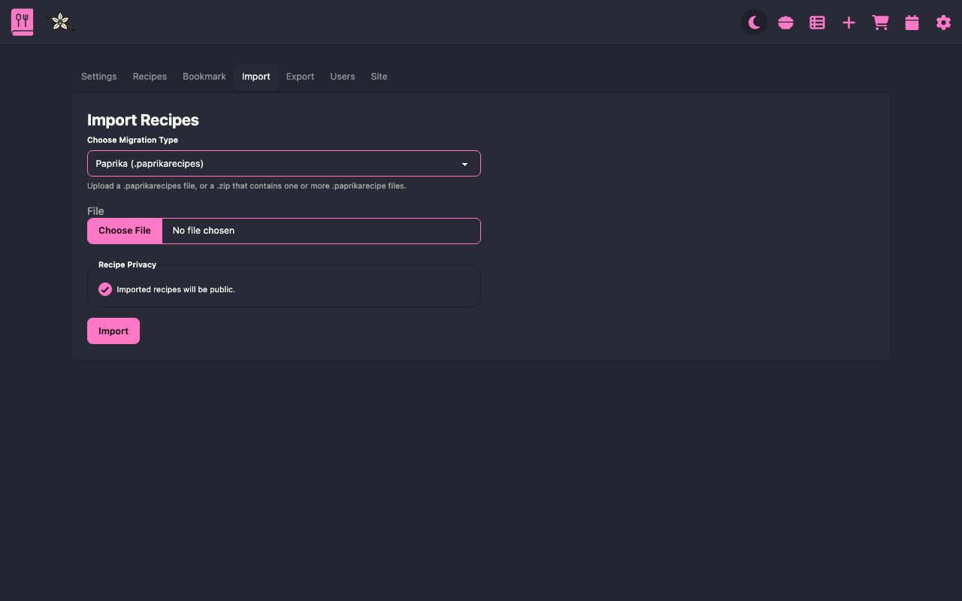The image size is (962, 601).
Task: Click the Choose File button
Action: coord(125,231)
